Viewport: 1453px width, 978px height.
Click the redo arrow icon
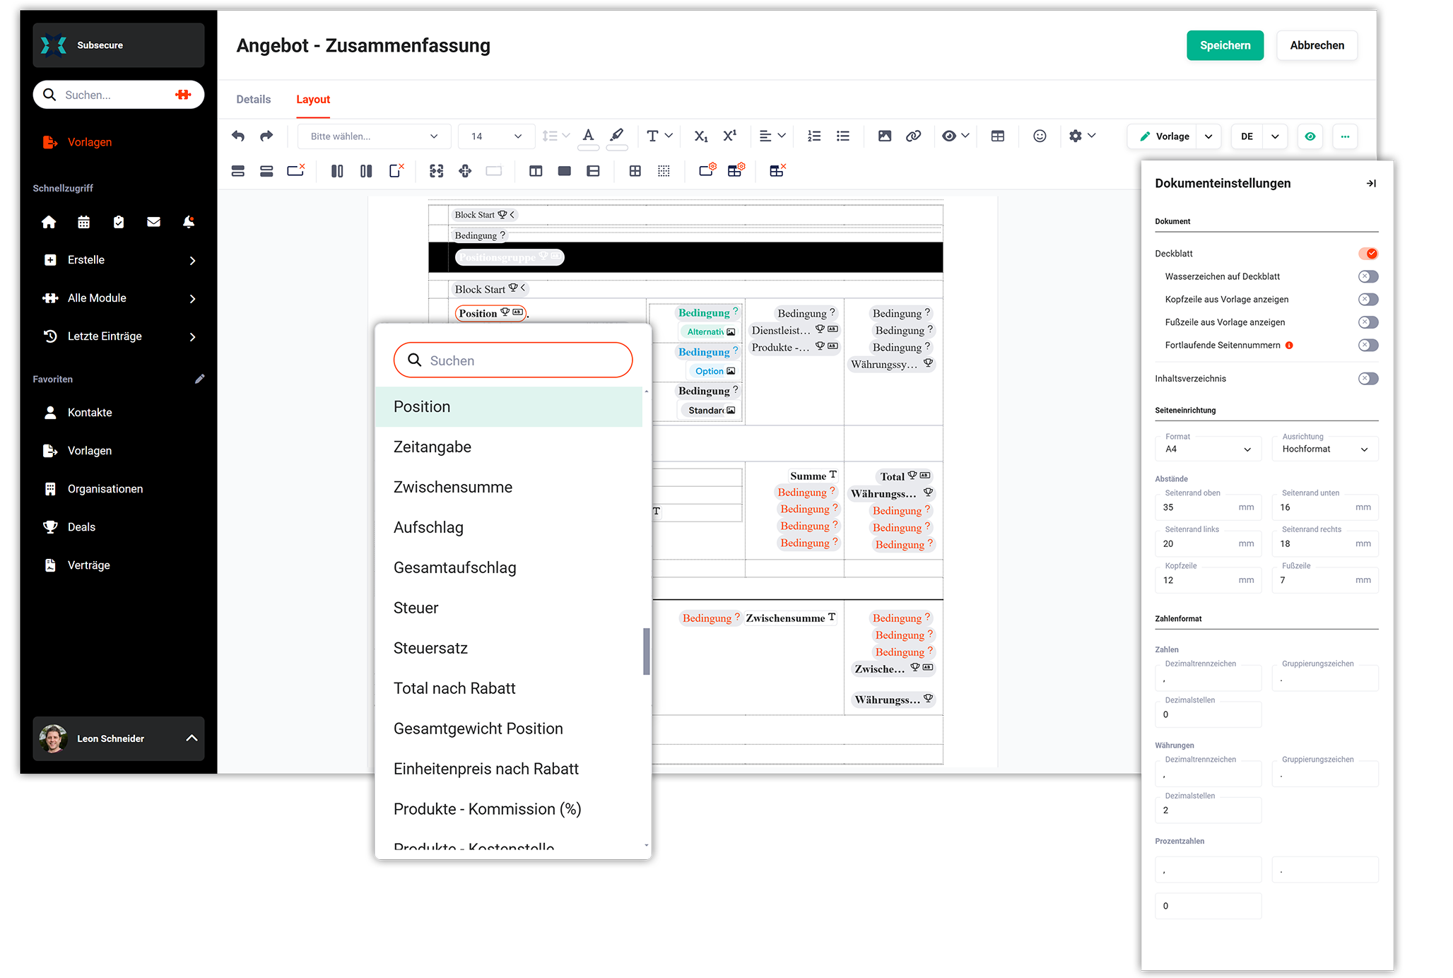point(266,136)
